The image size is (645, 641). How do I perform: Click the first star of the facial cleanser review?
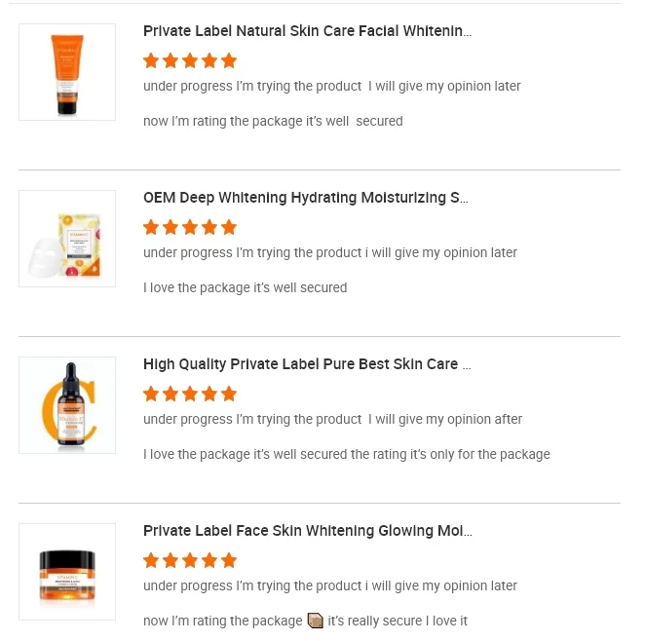pos(151,60)
